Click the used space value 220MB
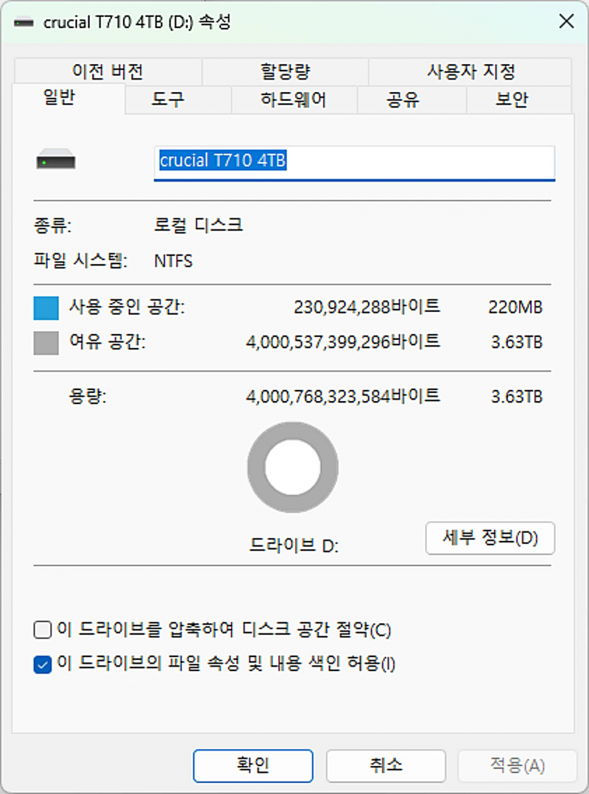 tap(515, 308)
